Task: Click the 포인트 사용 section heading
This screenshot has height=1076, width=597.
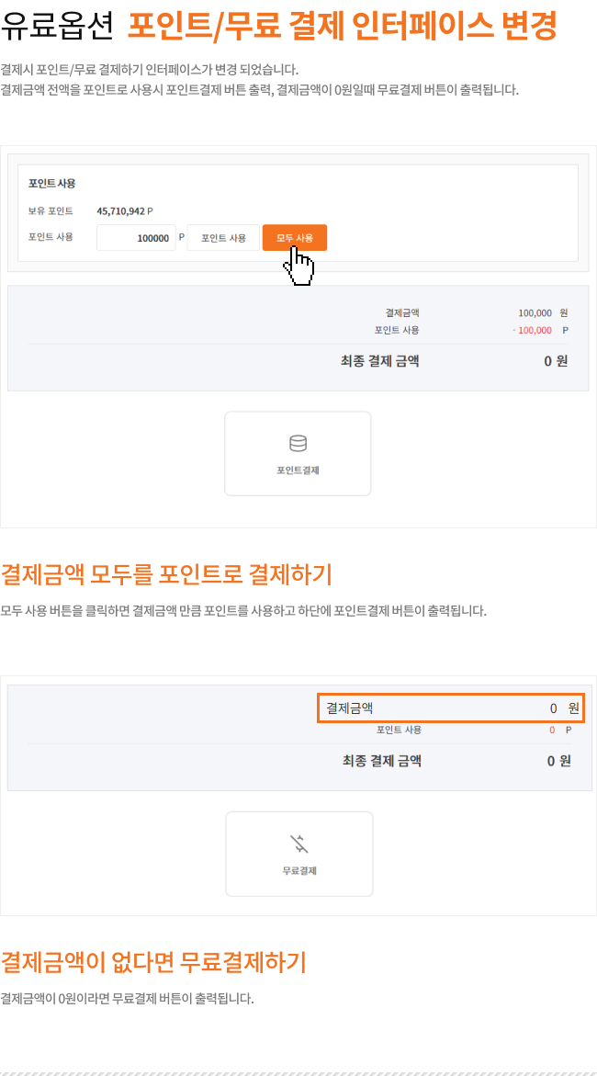Action: pos(51,184)
